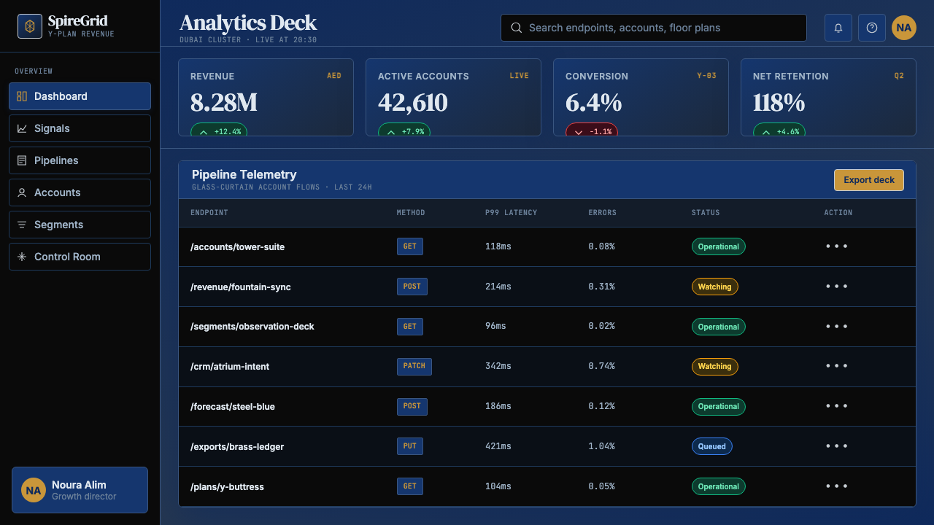Sort by P99 Latency column header
This screenshot has width=934, height=525.
pyautogui.click(x=511, y=213)
